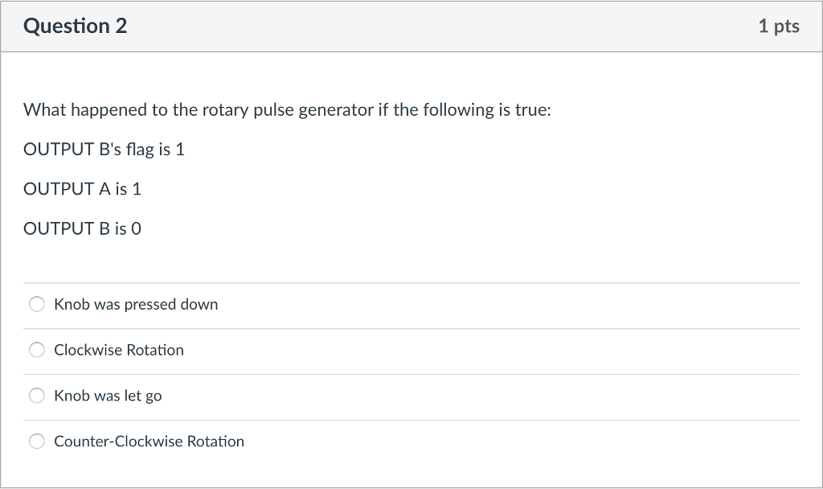Click the 'Clockwise Rotation' answer text
This screenshot has height=489, width=823.
118,350
